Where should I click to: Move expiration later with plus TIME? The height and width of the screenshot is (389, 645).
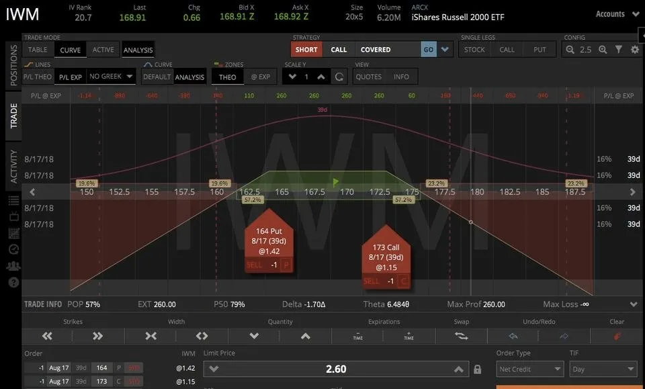408,336
